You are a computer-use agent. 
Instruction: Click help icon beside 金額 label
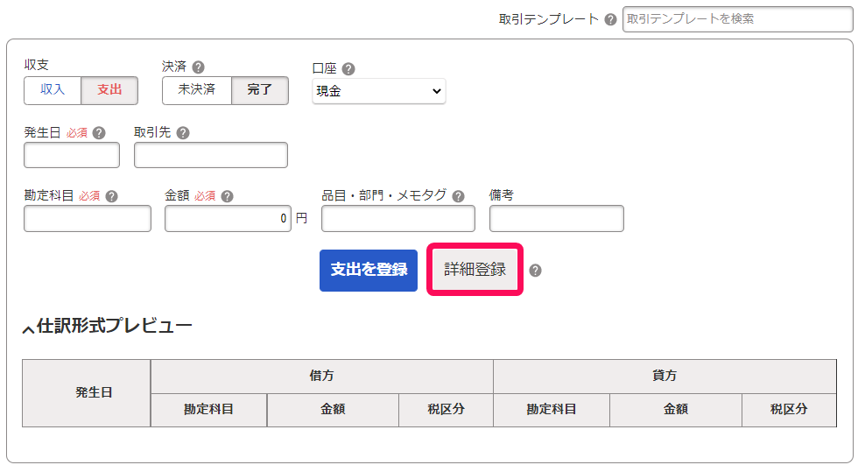[x=227, y=196]
